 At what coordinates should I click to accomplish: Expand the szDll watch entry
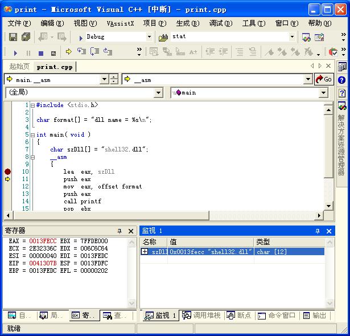point(145,252)
